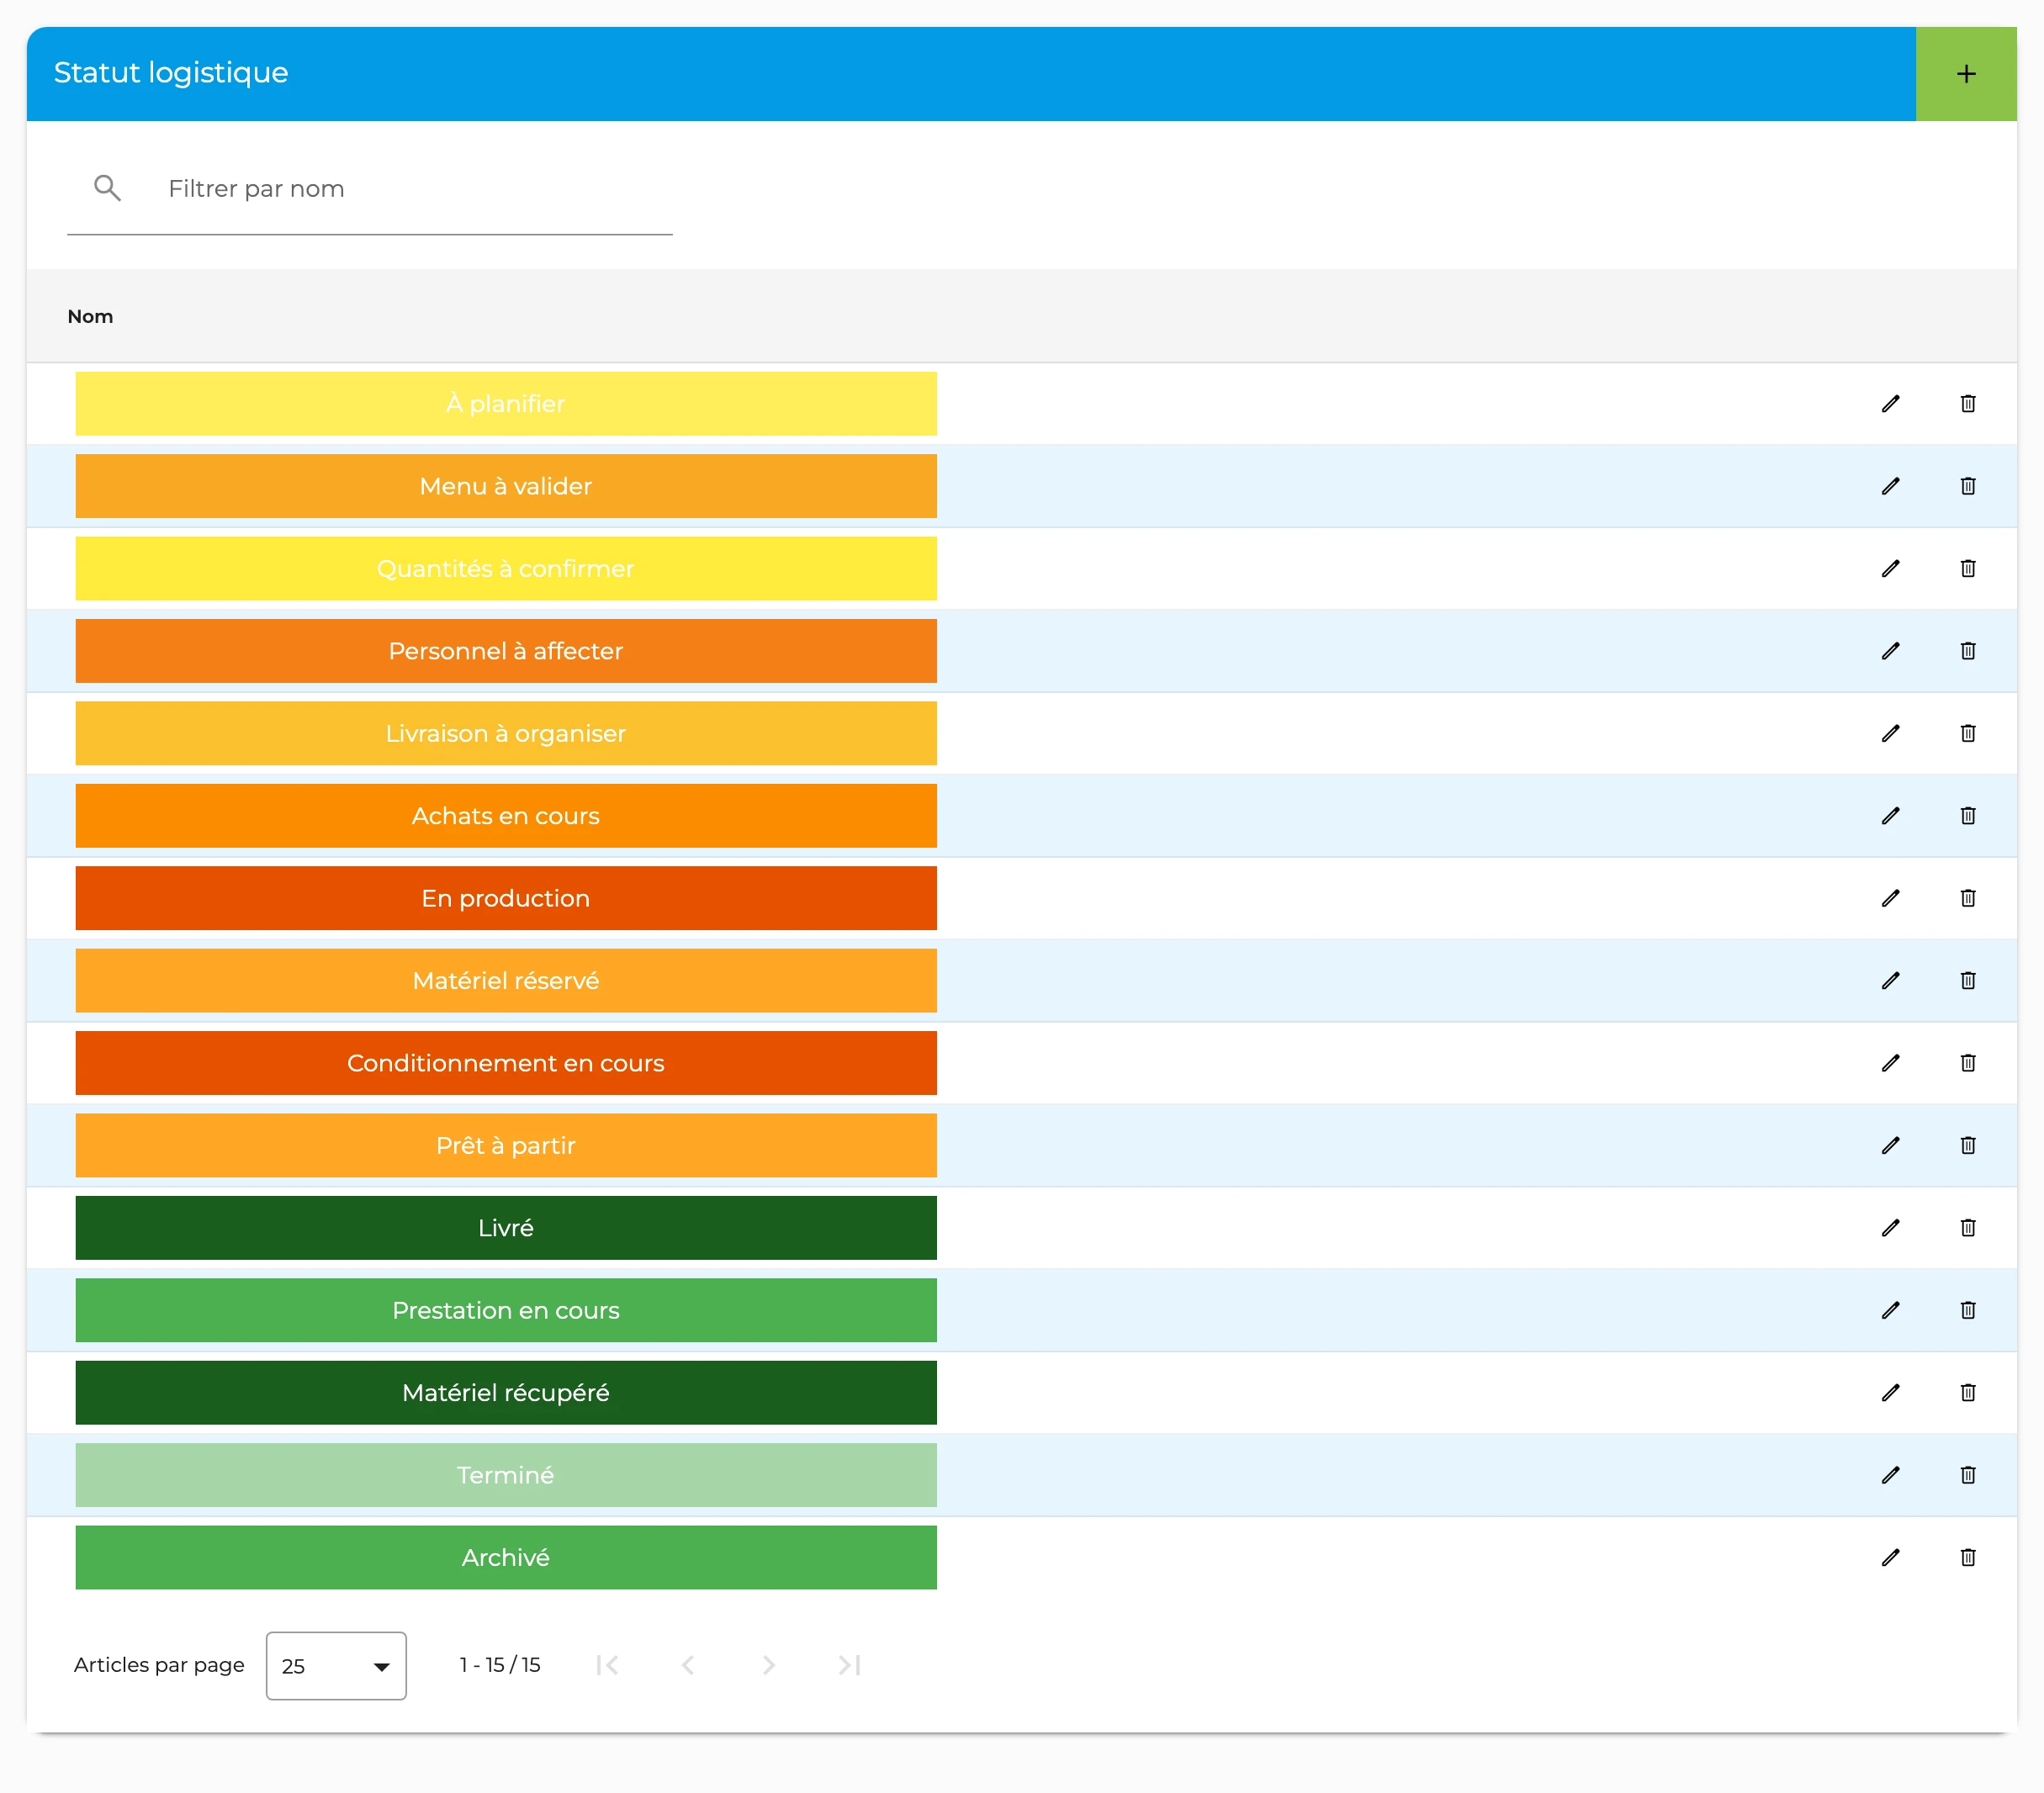Click the yellow À planifier label

(506, 404)
